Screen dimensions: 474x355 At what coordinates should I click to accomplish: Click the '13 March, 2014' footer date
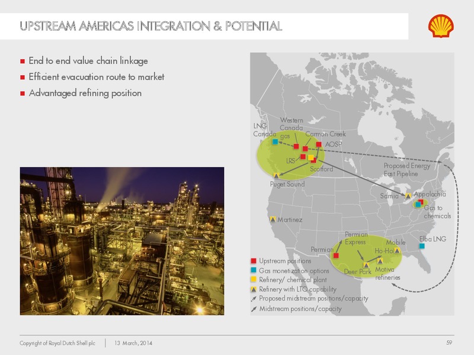point(133,343)
